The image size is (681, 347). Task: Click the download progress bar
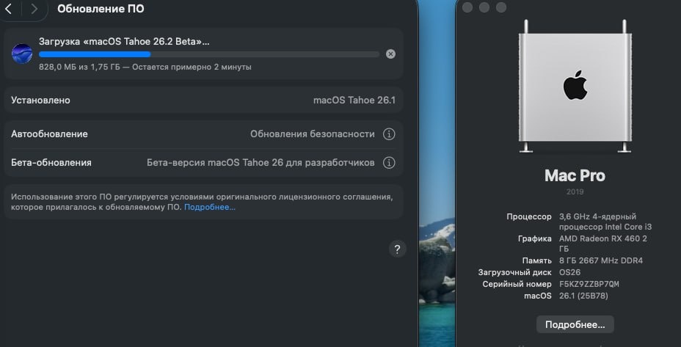tap(209, 54)
